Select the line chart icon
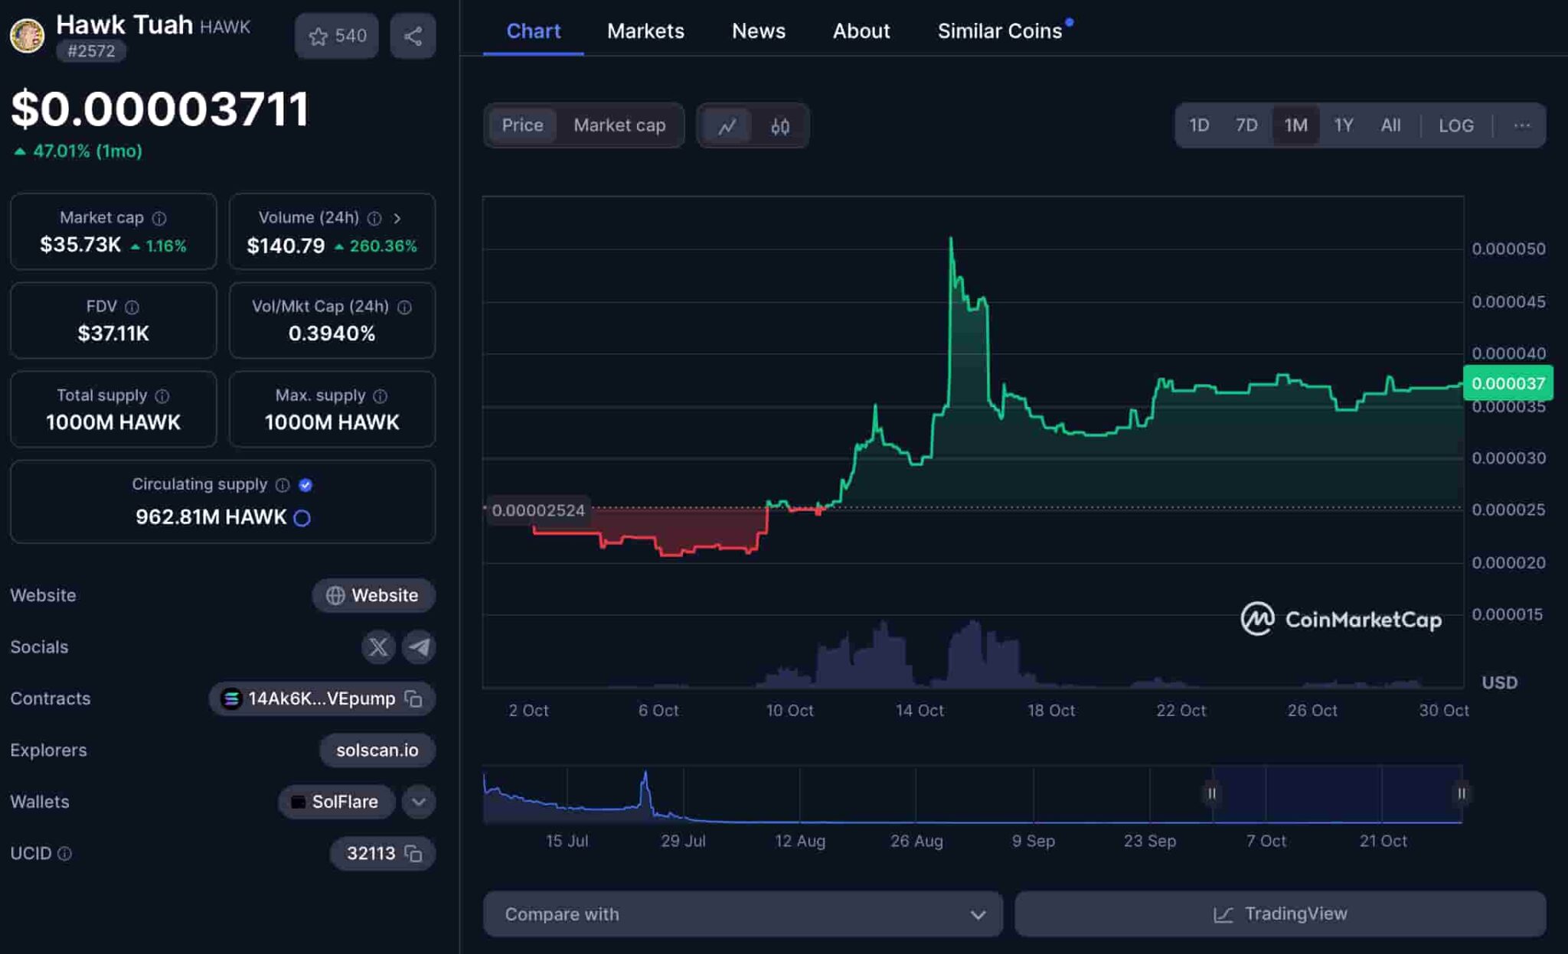 click(x=727, y=125)
